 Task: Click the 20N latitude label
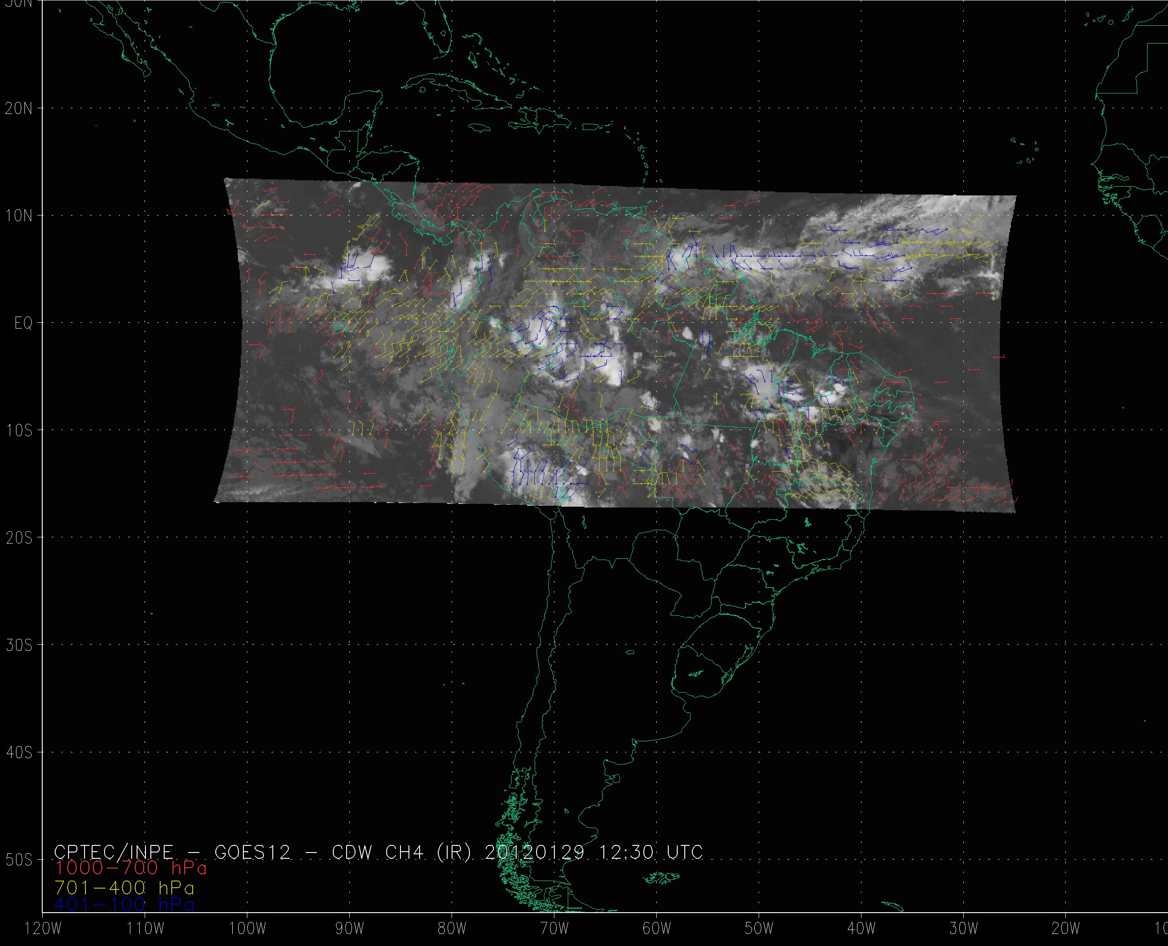point(19,109)
